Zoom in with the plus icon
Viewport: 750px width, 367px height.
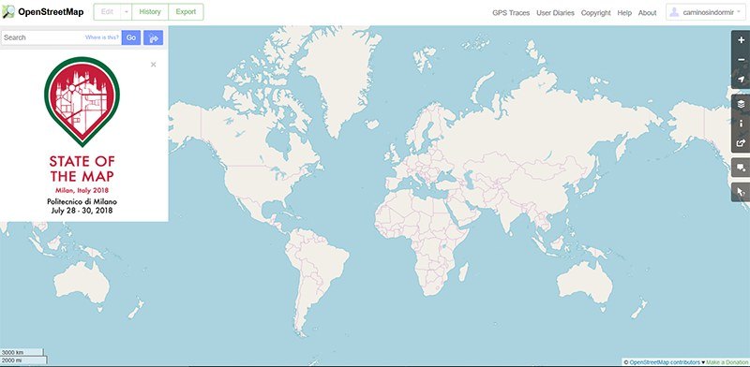(741, 40)
